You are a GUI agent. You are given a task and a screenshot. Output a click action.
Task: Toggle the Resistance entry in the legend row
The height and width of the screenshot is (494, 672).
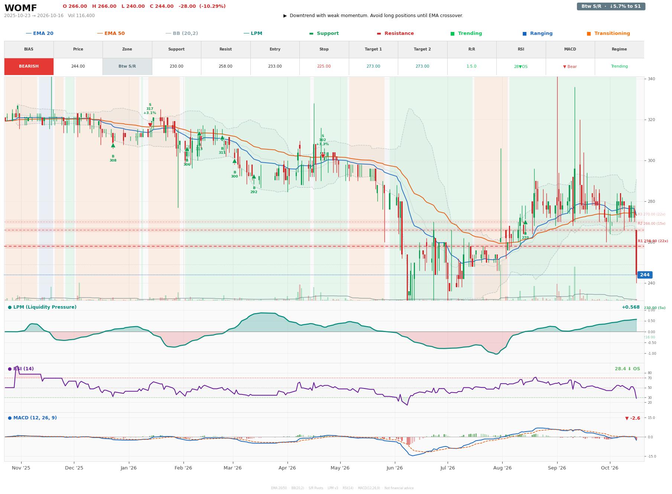395,33
